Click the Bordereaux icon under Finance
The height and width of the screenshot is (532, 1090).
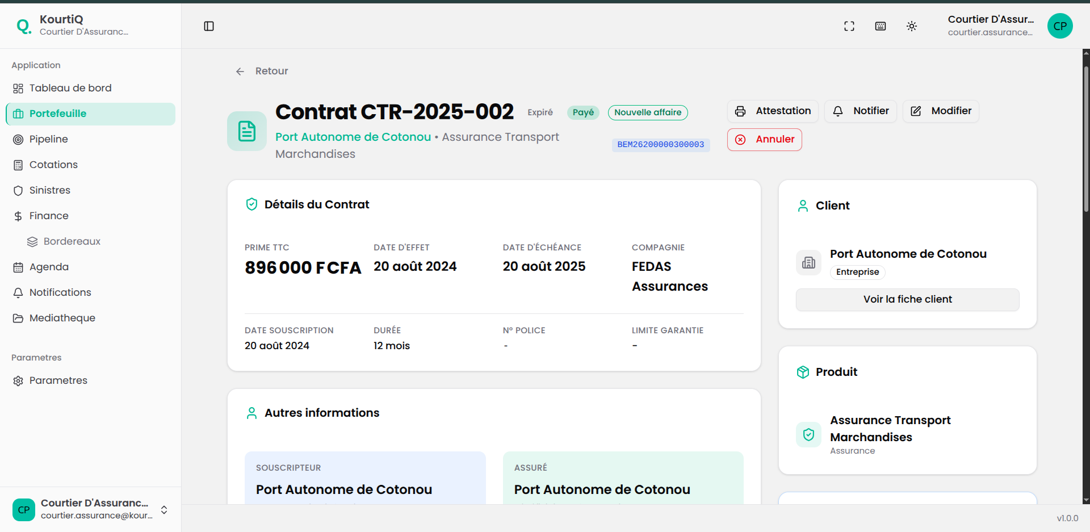pos(32,241)
